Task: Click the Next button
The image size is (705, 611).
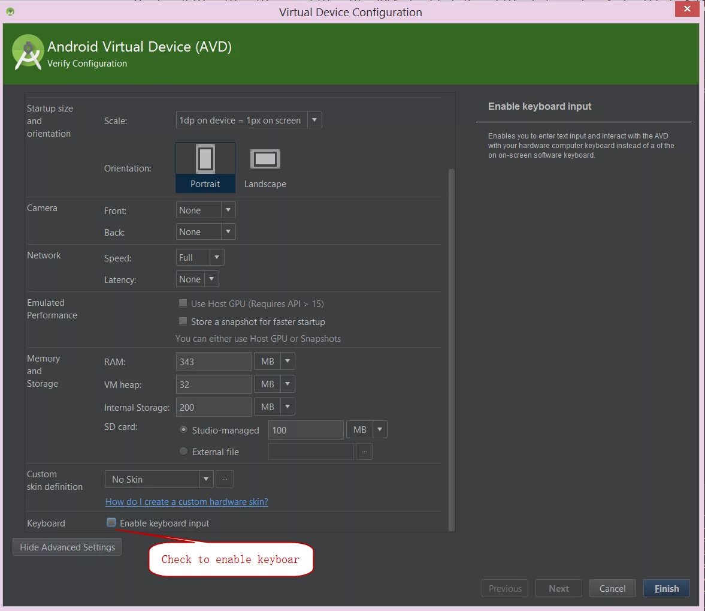Action: pyautogui.click(x=558, y=588)
